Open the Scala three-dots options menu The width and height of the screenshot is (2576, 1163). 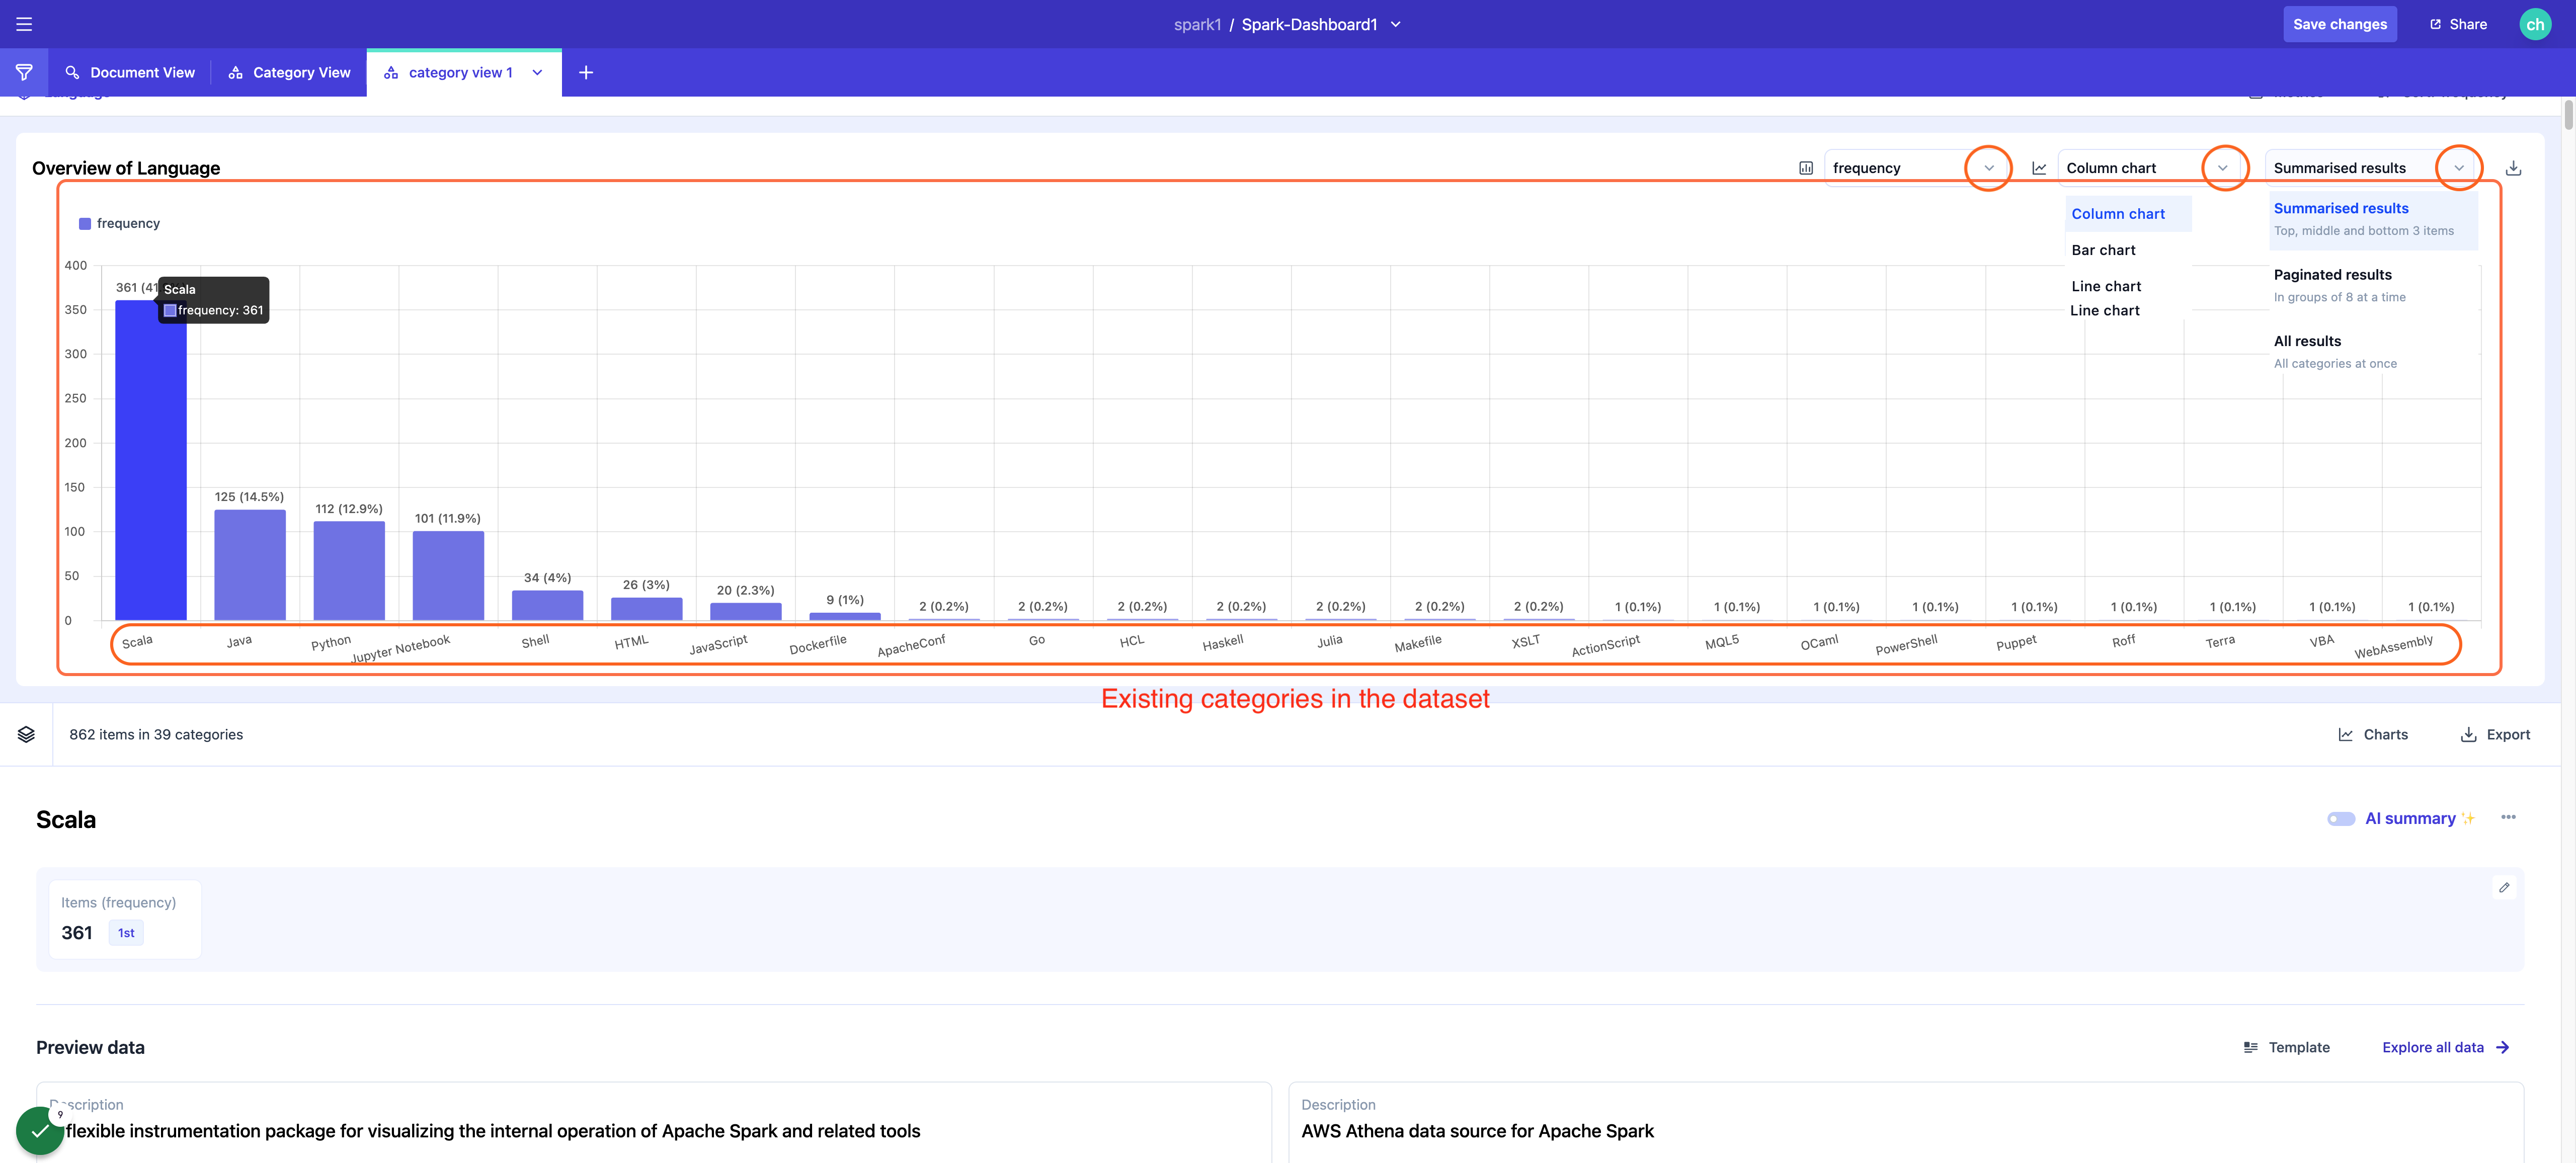tap(2508, 818)
